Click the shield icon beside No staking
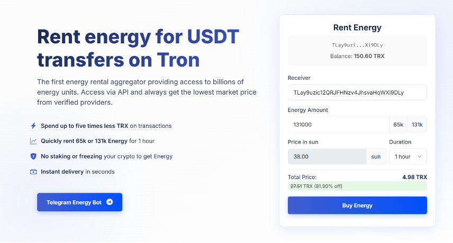 pyautogui.click(x=33, y=156)
